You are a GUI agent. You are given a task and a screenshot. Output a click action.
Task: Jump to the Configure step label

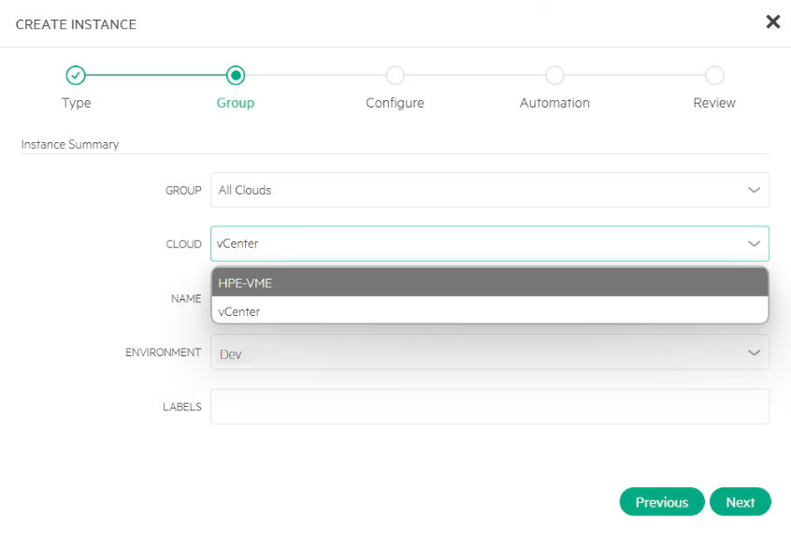tap(395, 103)
